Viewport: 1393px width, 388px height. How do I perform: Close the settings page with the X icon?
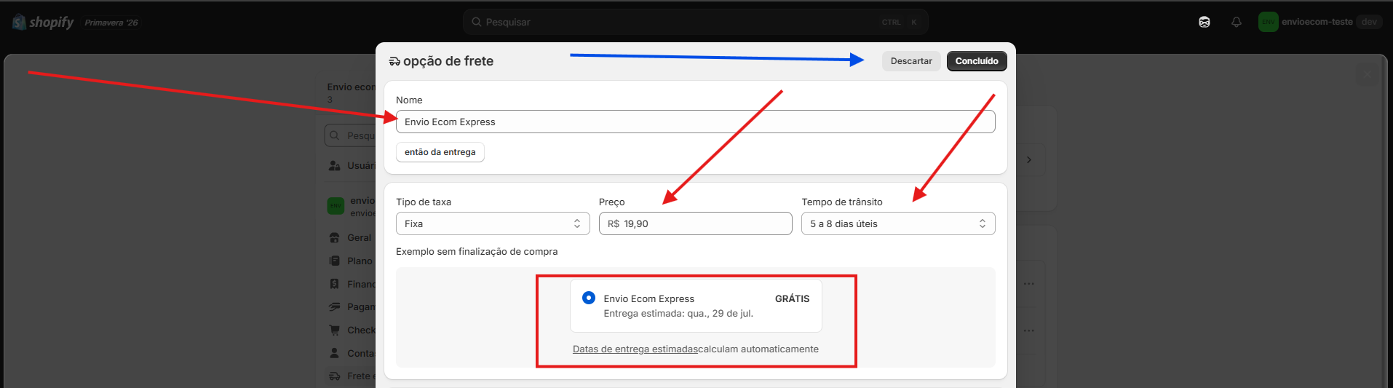click(1367, 74)
